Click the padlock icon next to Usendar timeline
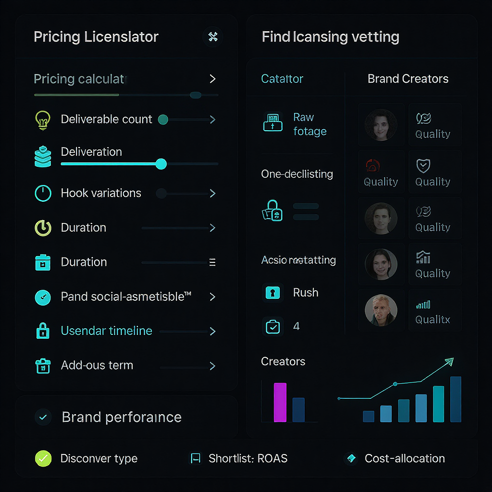This screenshot has width=492, height=492. [x=43, y=331]
